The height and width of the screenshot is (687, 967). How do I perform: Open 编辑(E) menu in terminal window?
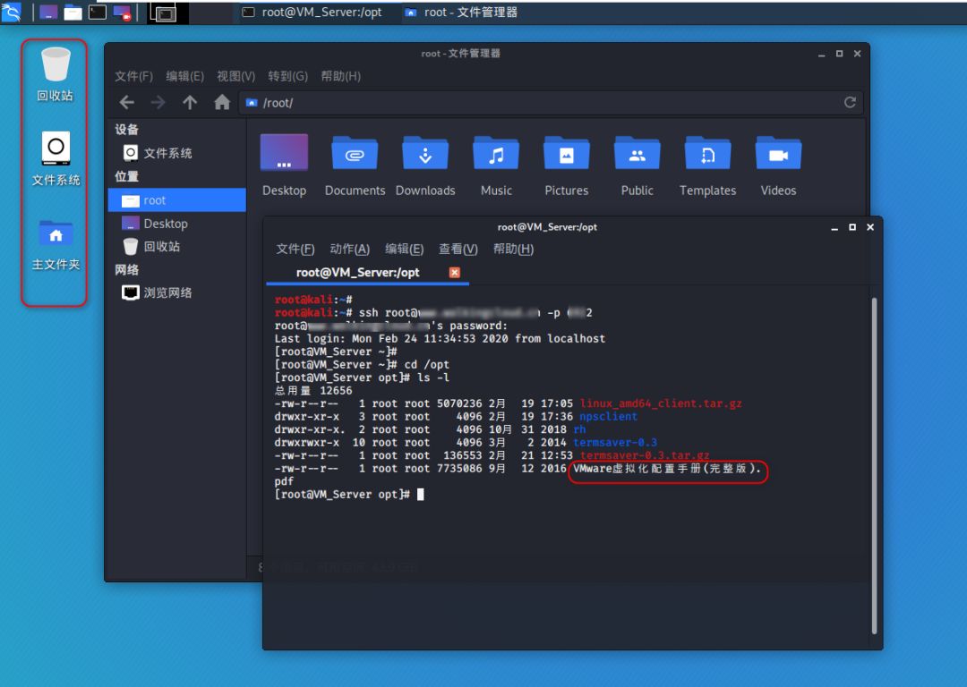(x=405, y=249)
